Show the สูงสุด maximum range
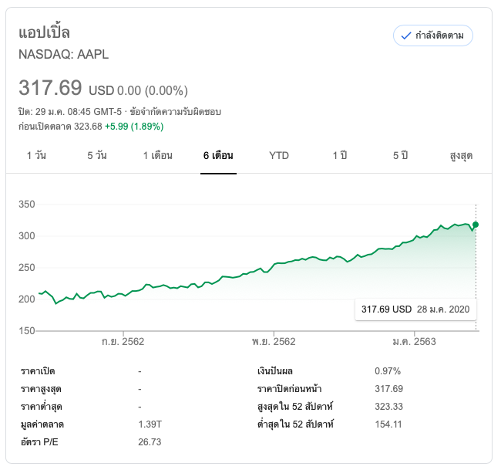 461,155
